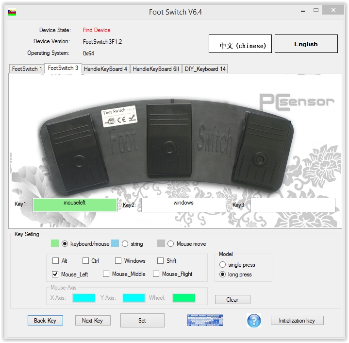The width and height of the screenshot is (349, 343).
Task: Minimize the Foot Switch window
Action: (303, 11)
